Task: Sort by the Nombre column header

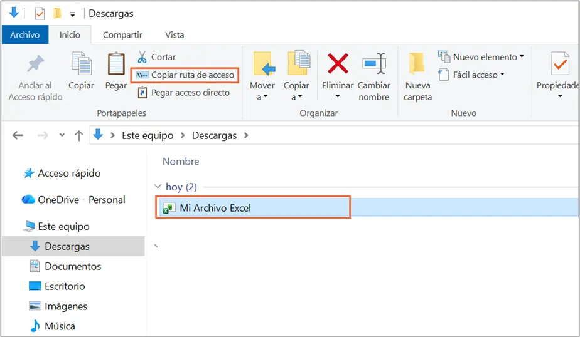Action: [x=181, y=162]
